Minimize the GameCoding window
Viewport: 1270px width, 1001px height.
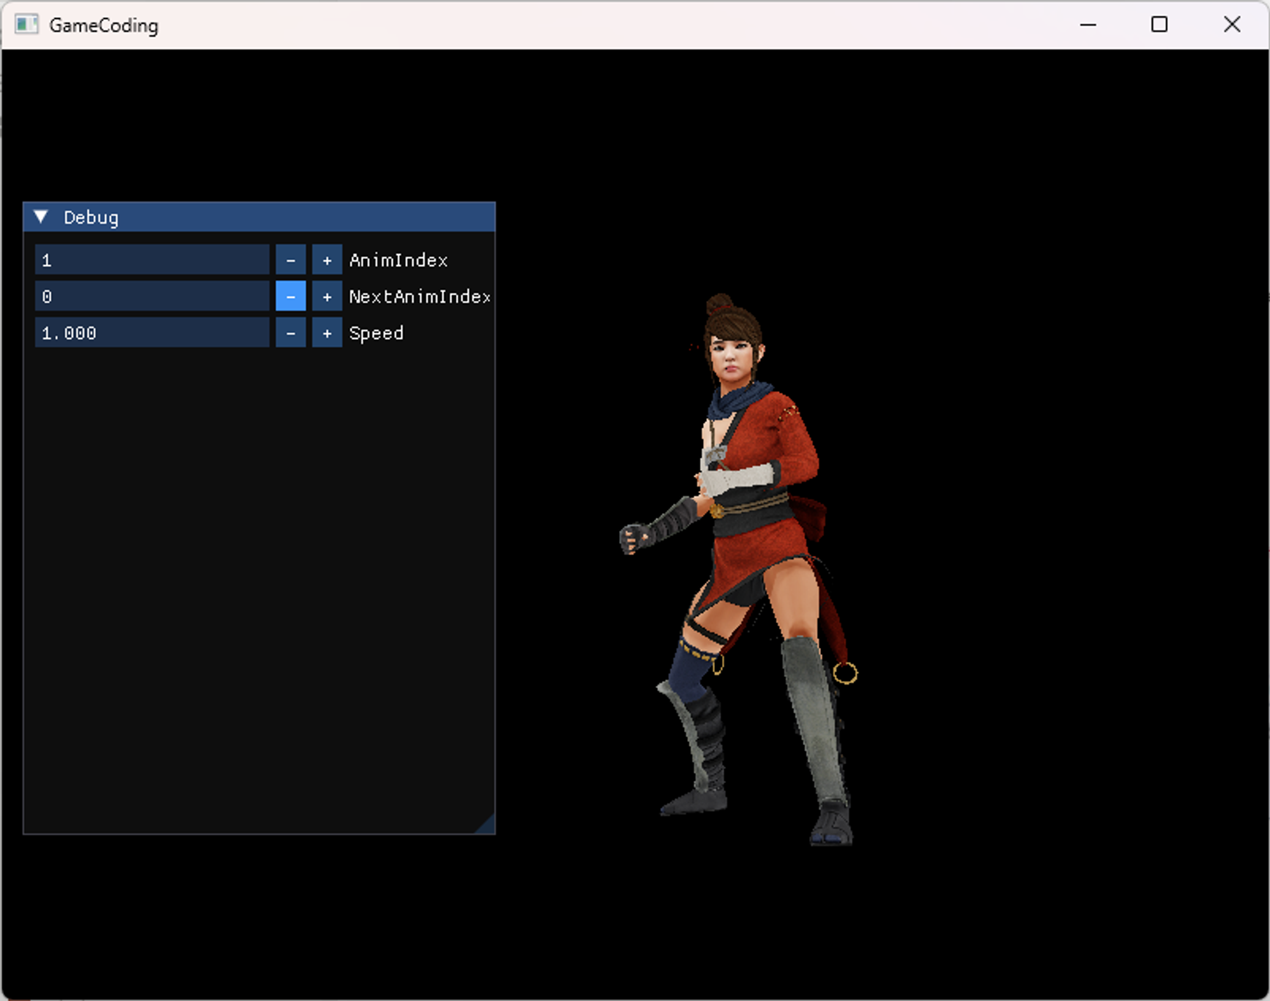pyautogui.click(x=1088, y=25)
